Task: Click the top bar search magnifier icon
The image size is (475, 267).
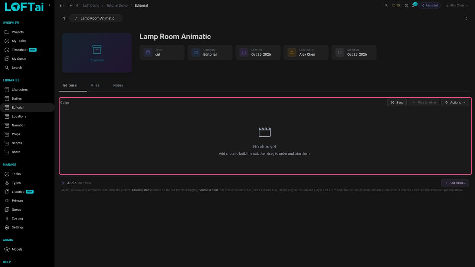Action: tap(386, 6)
